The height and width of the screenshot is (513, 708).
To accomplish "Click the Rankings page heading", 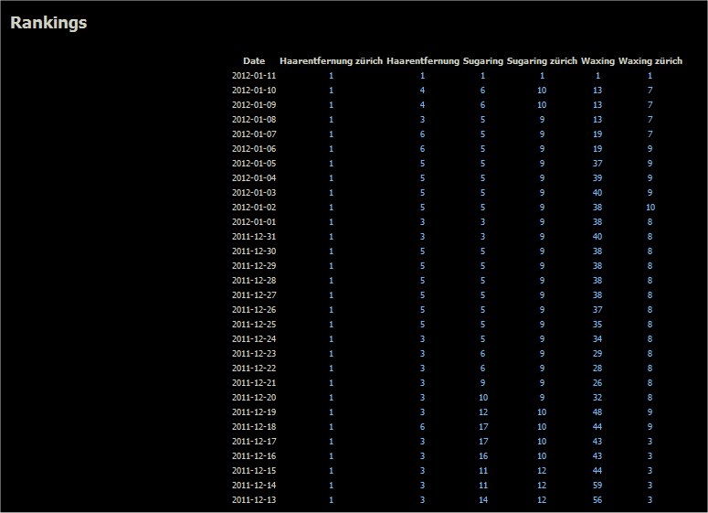I will pyautogui.click(x=48, y=23).
